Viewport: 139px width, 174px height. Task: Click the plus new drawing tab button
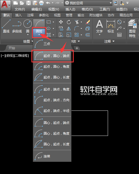[77, 48]
